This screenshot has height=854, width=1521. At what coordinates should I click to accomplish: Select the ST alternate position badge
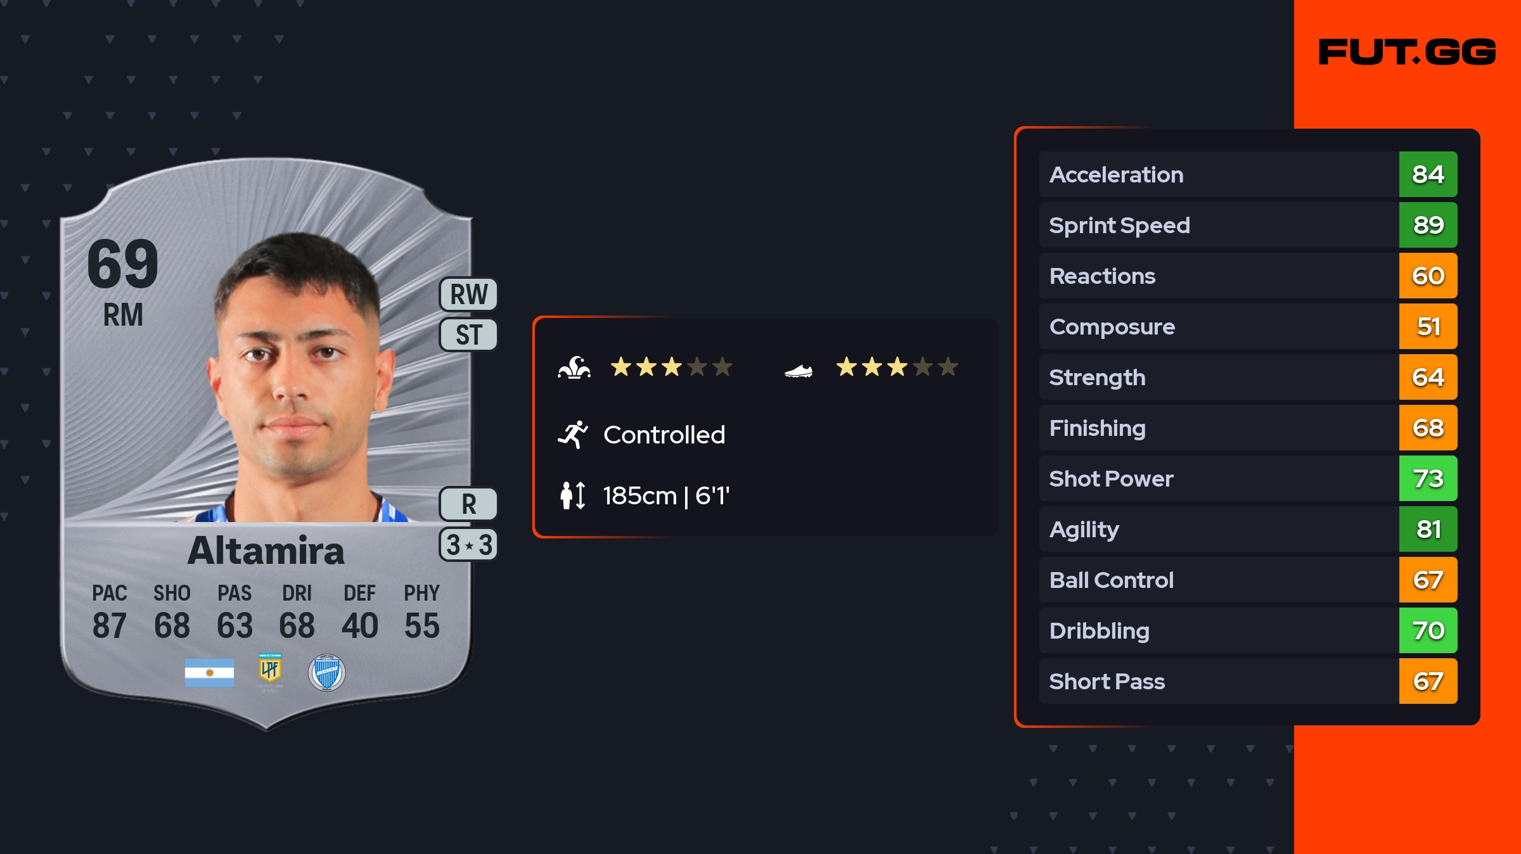click(468, 335)
